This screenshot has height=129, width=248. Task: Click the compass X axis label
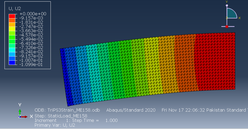click(240, 18)
